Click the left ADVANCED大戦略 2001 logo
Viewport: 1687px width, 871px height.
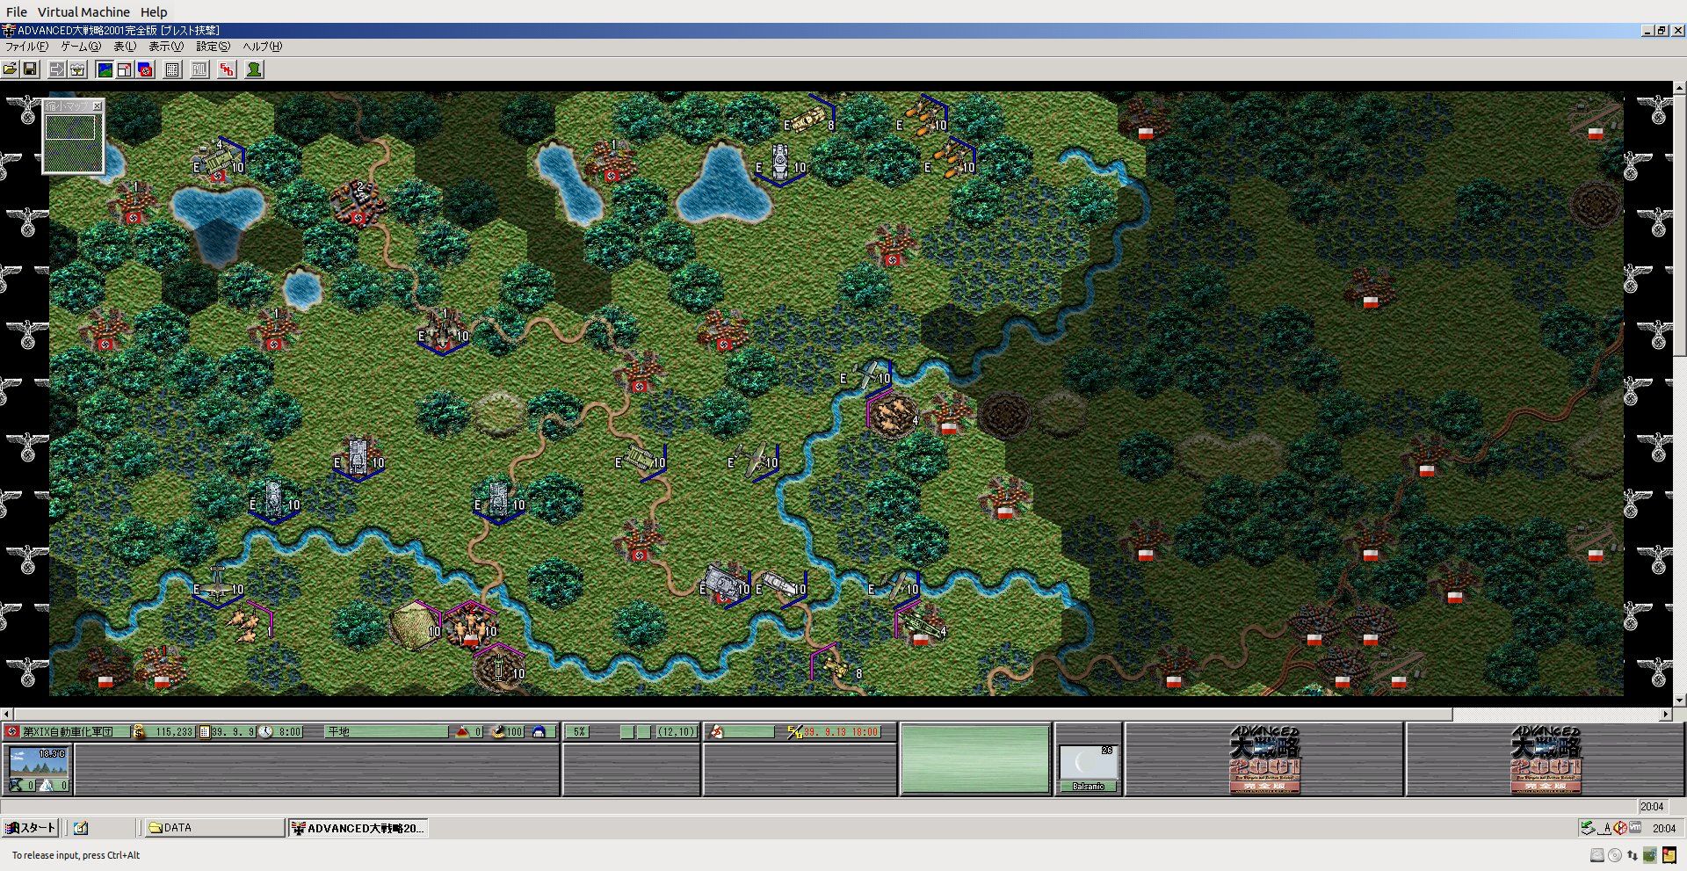(x=1264, y=760)
